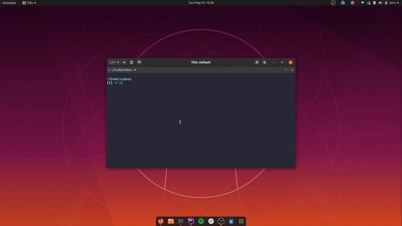Minimize the Tilix window
Image resolution: width=402 pixels, height=226 pixels.
(x=274, y=62)
